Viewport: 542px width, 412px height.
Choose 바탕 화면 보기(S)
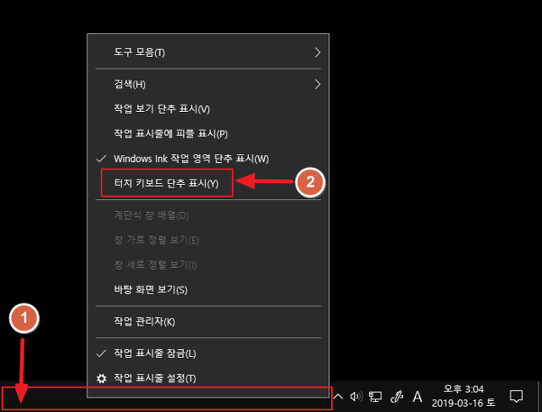click(x=207, y=290)
